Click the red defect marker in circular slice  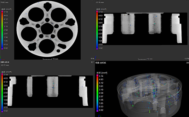pyautogui.click(x=35, y=41)
